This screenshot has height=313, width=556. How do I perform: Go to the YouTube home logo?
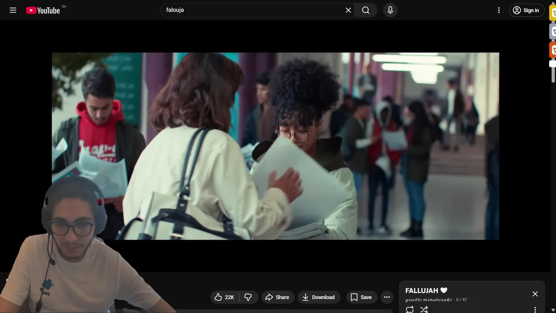(43, 10)
